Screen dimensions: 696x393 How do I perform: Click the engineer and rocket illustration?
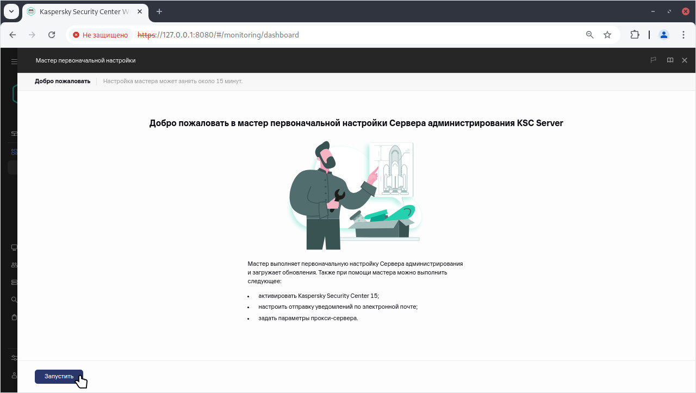coord(356,196)
